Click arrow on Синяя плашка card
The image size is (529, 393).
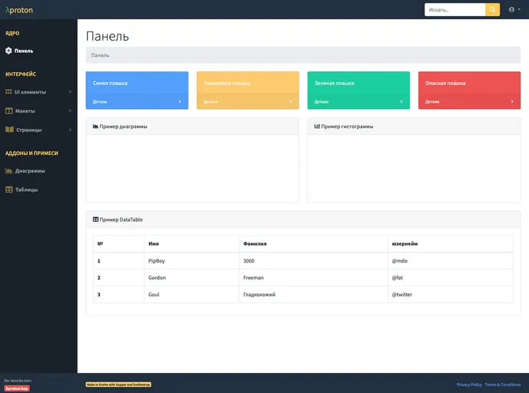coord(180,101)
